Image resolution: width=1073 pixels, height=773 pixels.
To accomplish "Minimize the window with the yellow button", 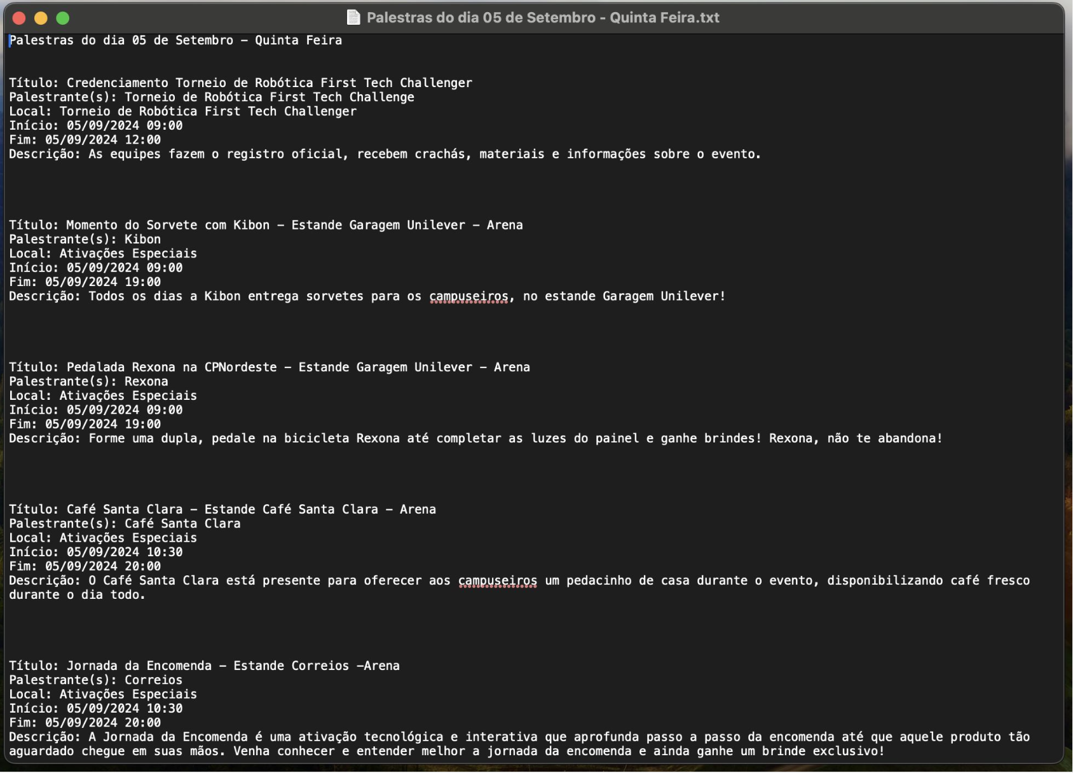I will tap(41, 18).
